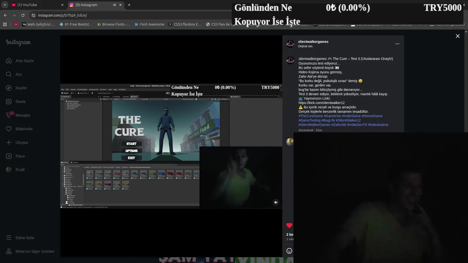Open Bildirimler notifications panel
This screenshot has height=263, width=468.
click(x=19, y=129)
